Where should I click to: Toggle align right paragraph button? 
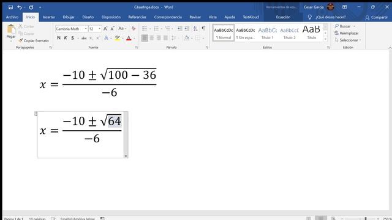159,38
